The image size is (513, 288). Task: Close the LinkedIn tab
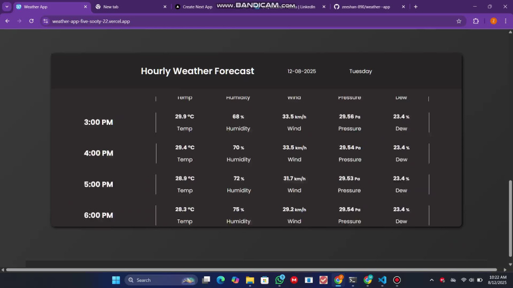(x=324, y=7)
